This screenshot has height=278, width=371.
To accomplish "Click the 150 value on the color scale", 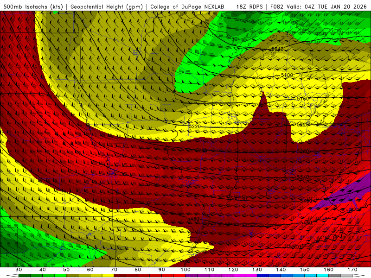I will pos(305,270).
